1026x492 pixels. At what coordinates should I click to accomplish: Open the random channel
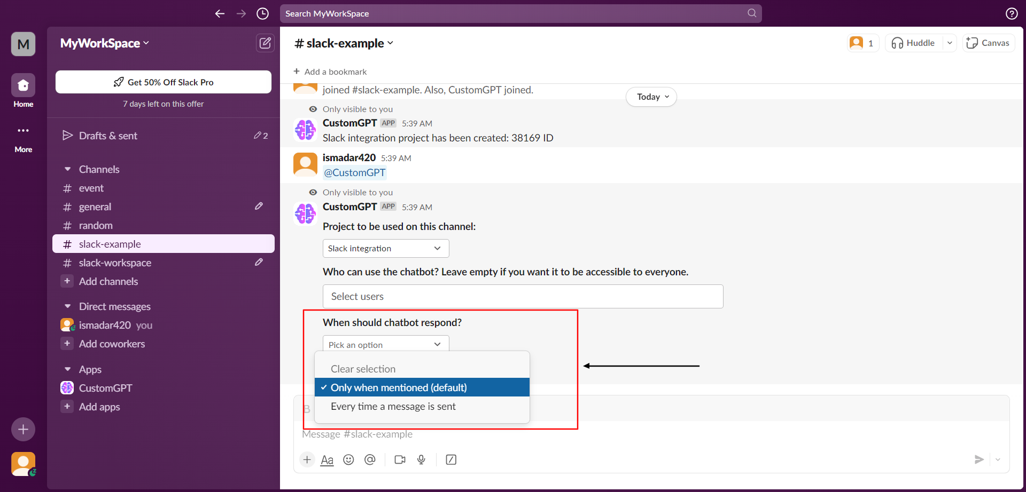(164, 225)
